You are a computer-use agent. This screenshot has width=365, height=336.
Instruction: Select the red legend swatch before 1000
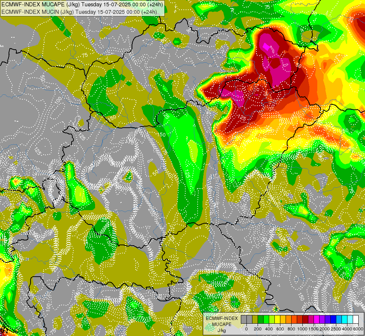pos(300,319)
